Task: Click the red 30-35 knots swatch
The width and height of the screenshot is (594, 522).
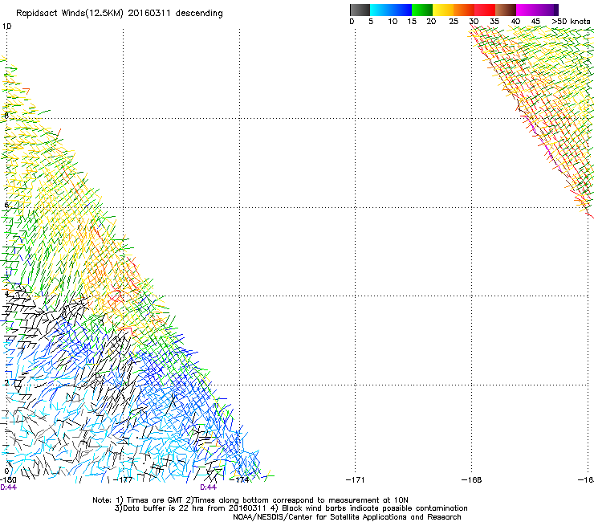Action: click(485, 10)
